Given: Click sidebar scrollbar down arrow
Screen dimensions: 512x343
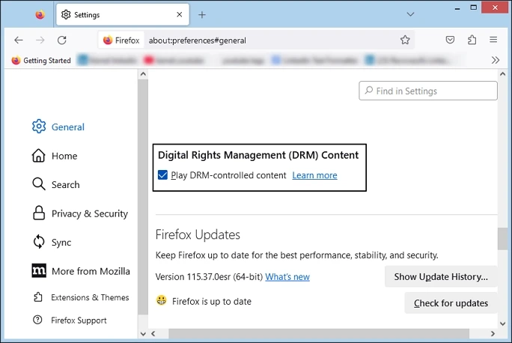Looking at the screenshot, I should pos(143,334).
